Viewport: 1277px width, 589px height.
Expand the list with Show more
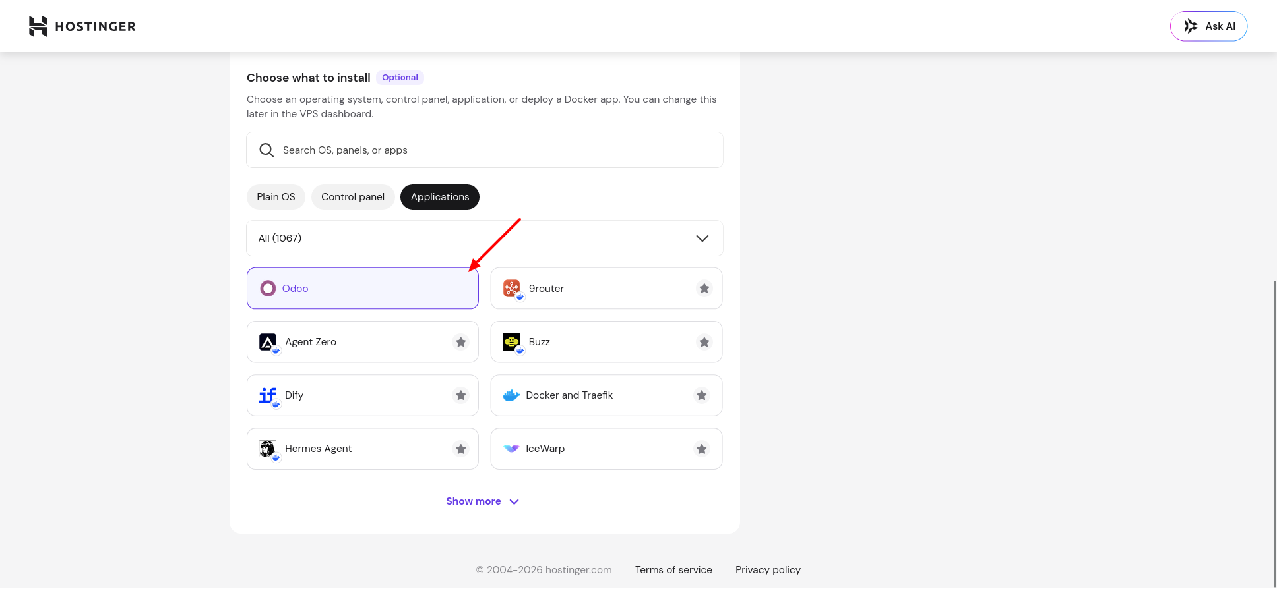tap(483, 501)
